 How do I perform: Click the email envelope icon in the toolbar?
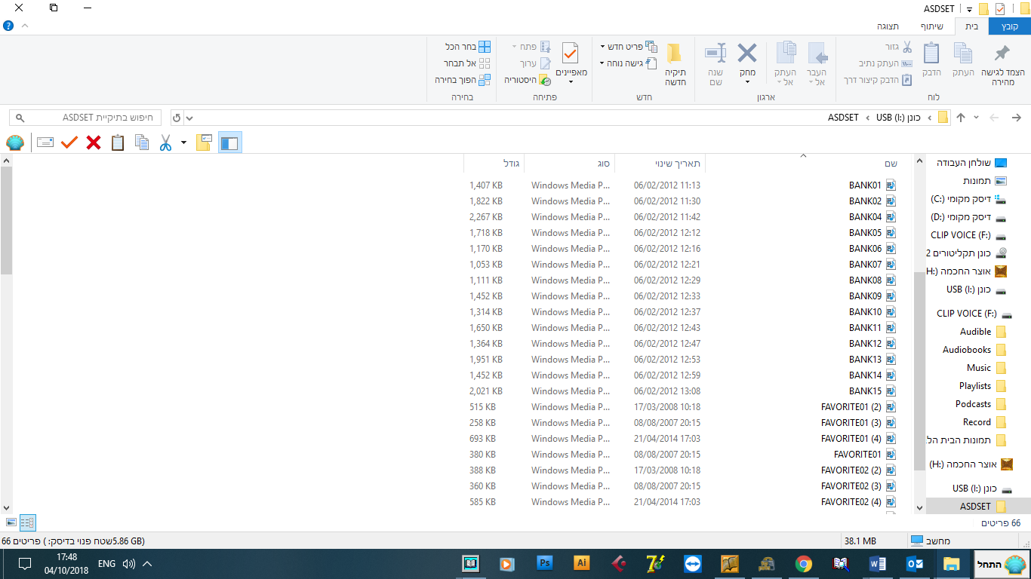(45, 142)
